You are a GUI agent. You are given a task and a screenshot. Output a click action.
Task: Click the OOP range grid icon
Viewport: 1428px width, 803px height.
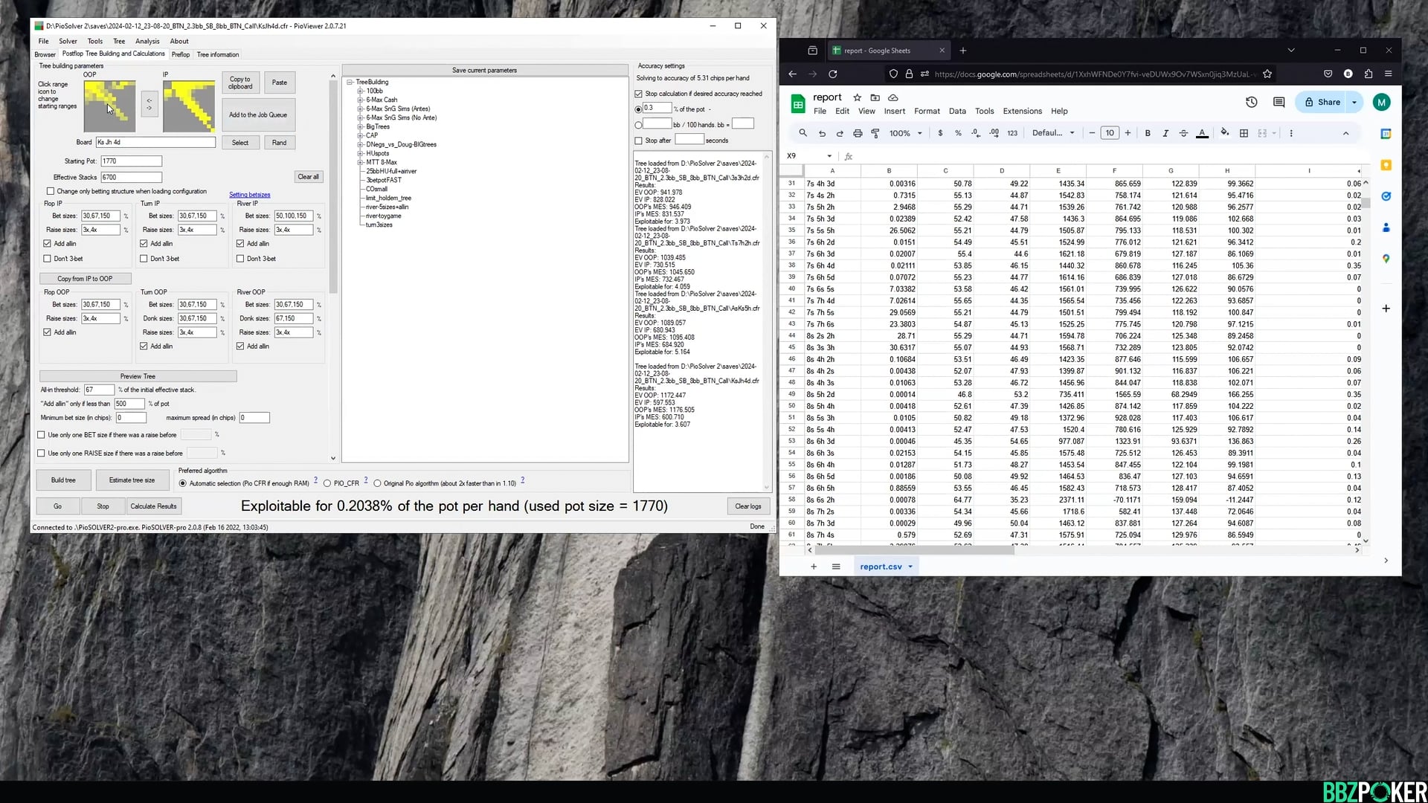point(109,106)
